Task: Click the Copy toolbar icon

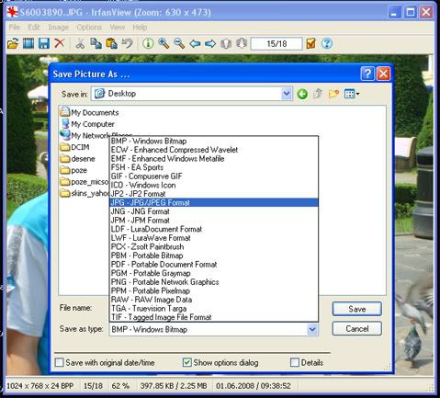Action: point(96,43)
